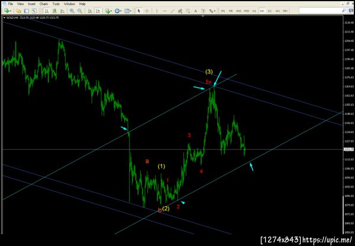Expand the New Chart dropdown arrow
Screen dimensions: 355x246
11,11
